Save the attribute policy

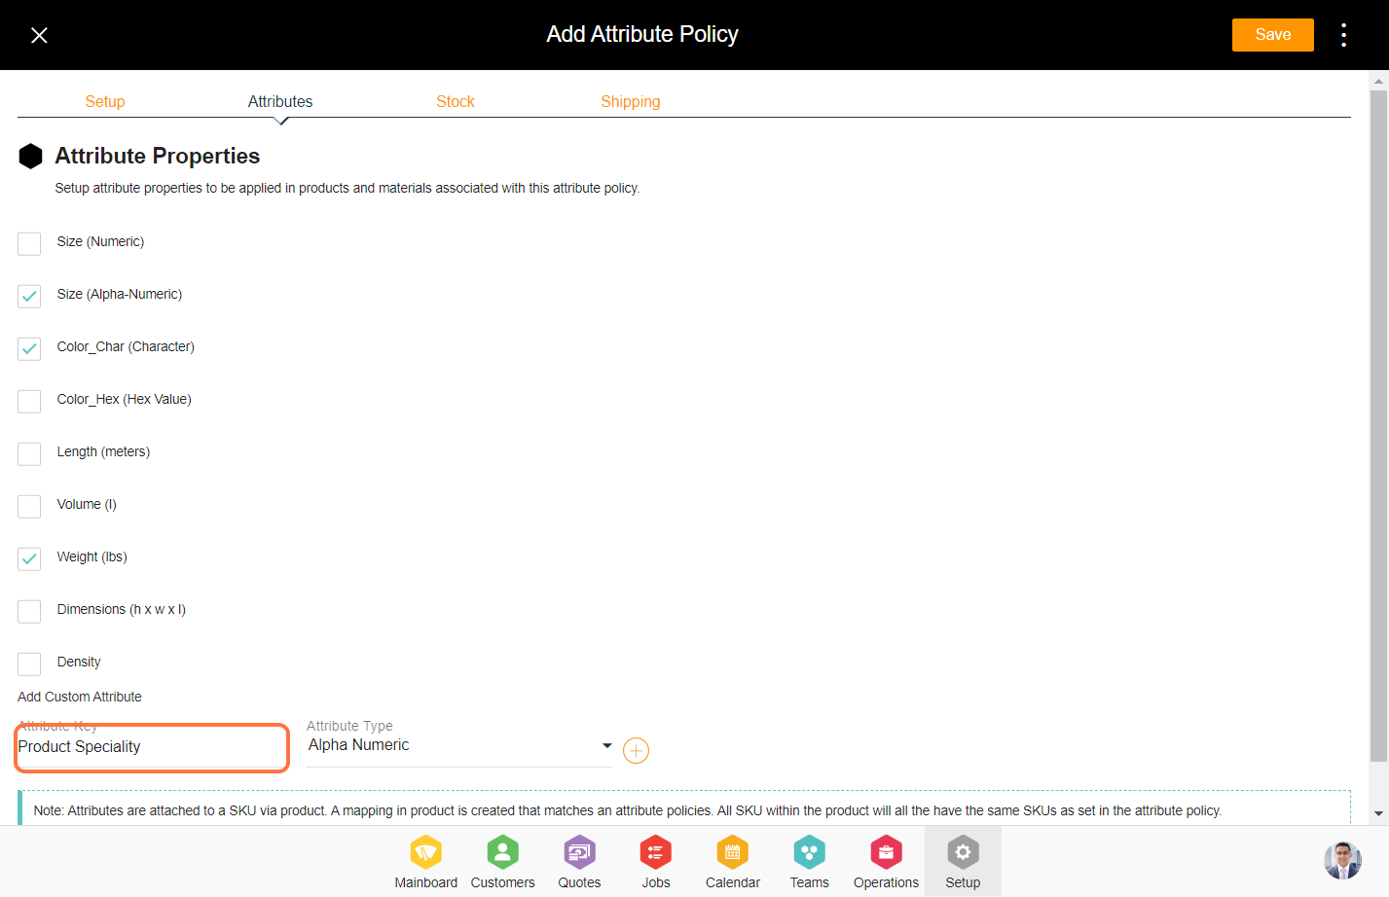(1272, 35)
